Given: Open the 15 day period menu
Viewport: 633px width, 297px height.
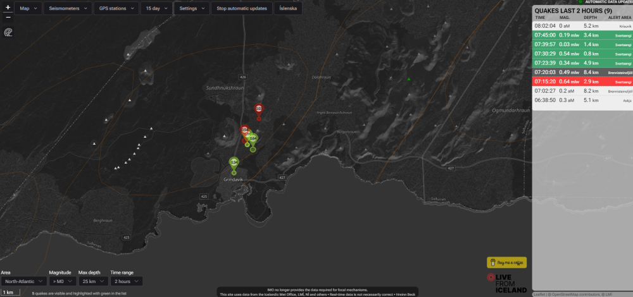Looking at the screenshot, I should coord(156,9).
